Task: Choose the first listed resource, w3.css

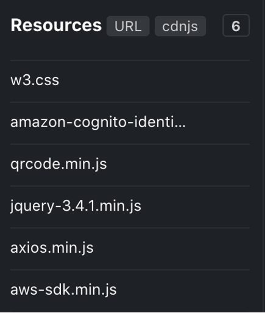Action: [130, 81]
